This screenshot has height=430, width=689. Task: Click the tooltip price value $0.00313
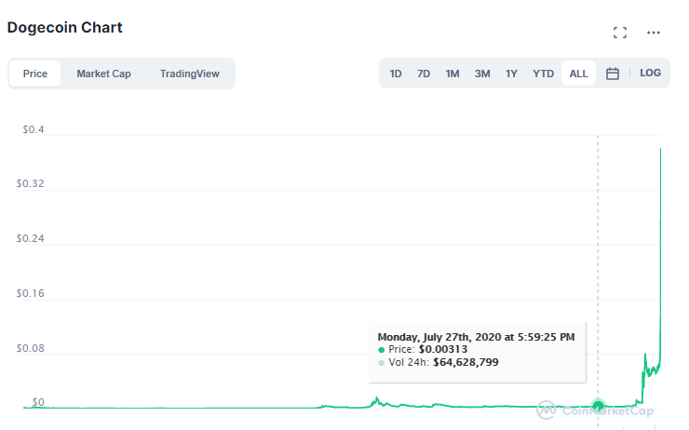[443, 349]
